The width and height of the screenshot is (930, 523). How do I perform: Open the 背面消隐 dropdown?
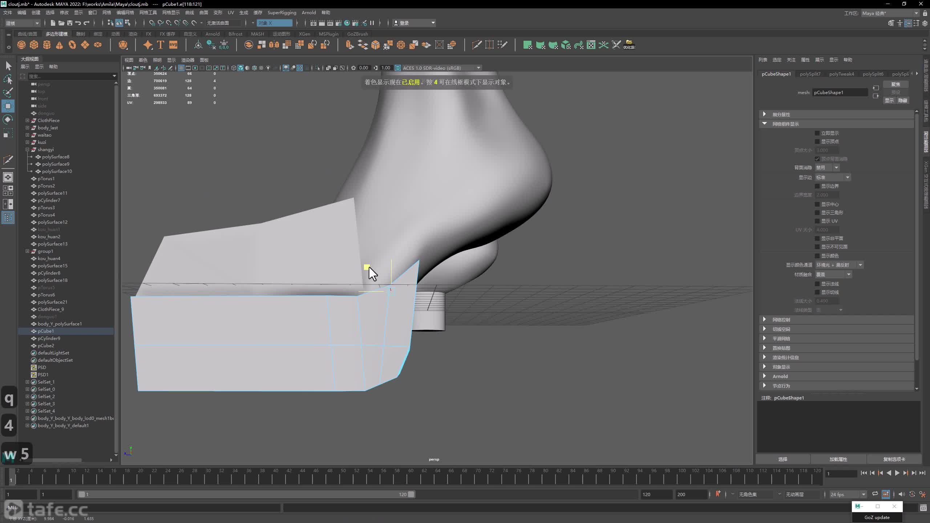coord(827,168)
